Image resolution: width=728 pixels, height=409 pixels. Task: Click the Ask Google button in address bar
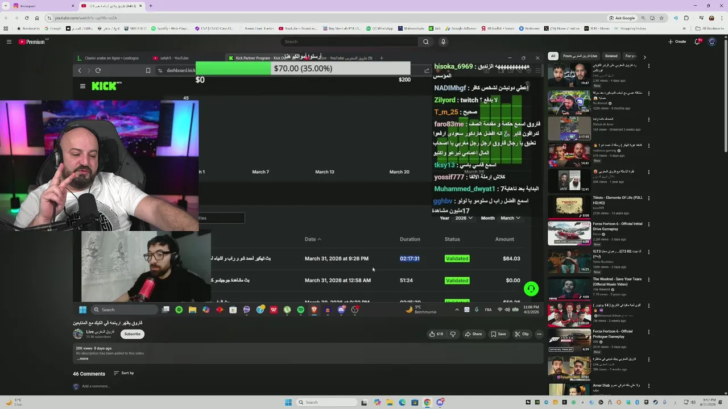pos(622,18)
